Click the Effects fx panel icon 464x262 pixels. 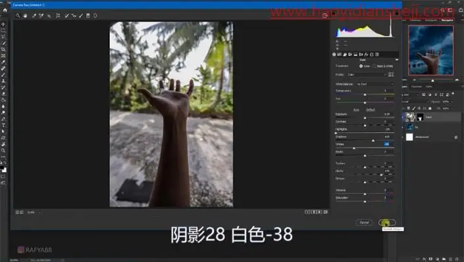[366, 55]
